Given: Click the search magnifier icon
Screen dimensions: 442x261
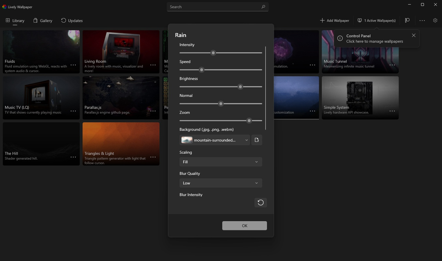Looking at the screenshot, I should (x=263, y=7).
